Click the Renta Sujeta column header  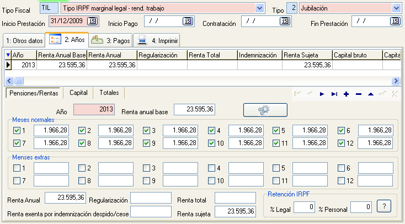point(307,55)
